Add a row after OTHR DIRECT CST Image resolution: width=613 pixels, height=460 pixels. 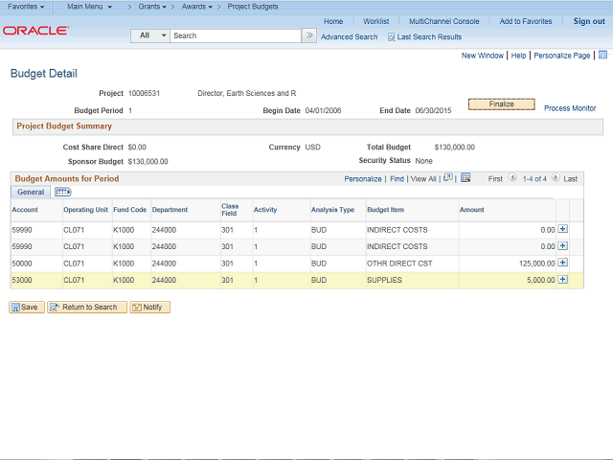tap(562, 263)
